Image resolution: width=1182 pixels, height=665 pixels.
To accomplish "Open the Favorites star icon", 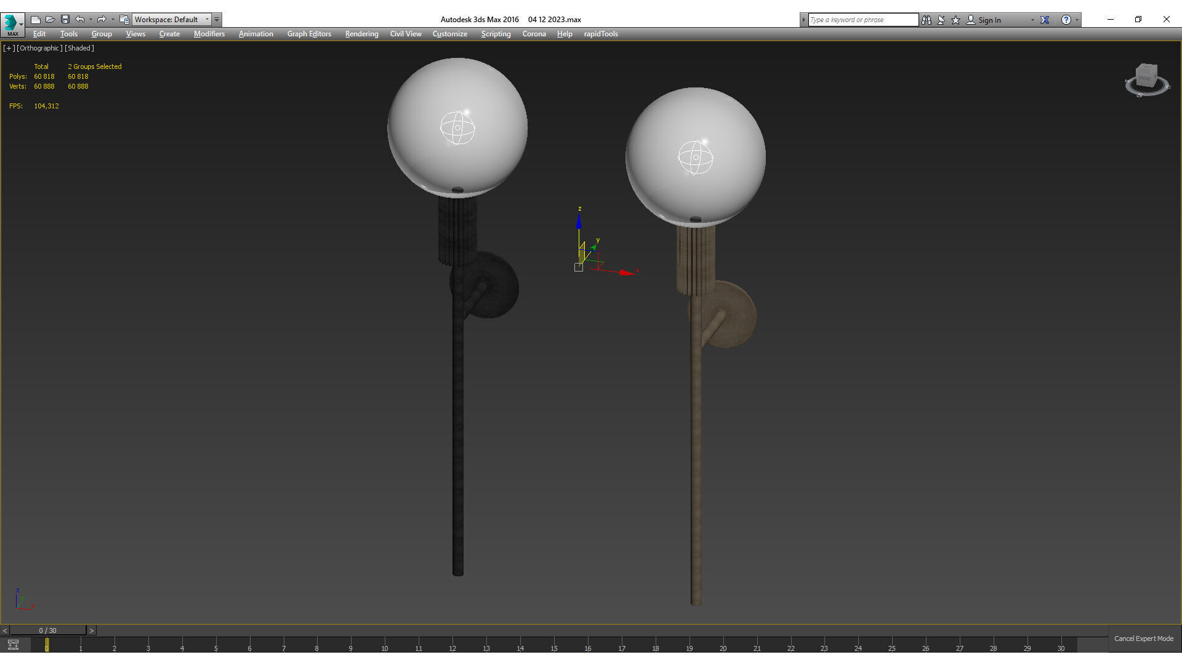I will pos(956,20).
